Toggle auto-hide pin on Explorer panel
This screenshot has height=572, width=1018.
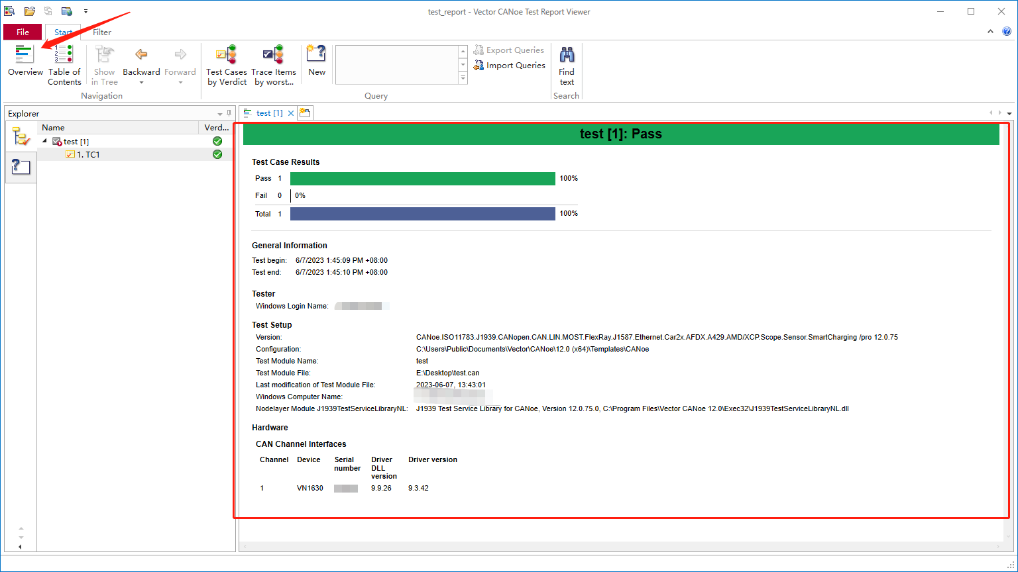229,113
